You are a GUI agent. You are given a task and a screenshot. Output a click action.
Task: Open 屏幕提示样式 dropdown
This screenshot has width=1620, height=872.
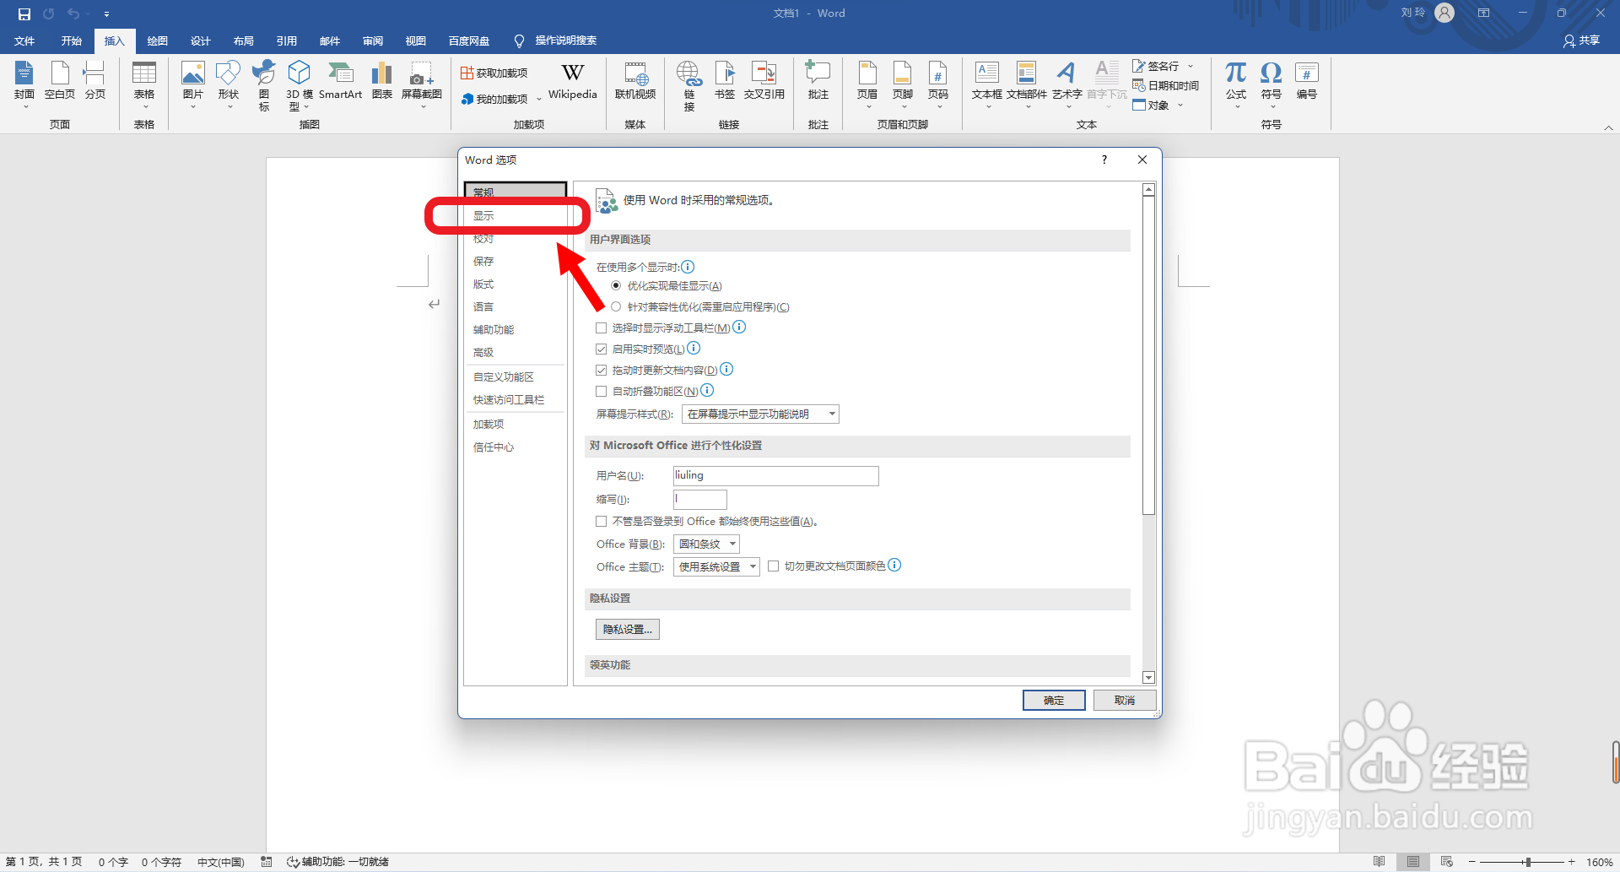760,414
